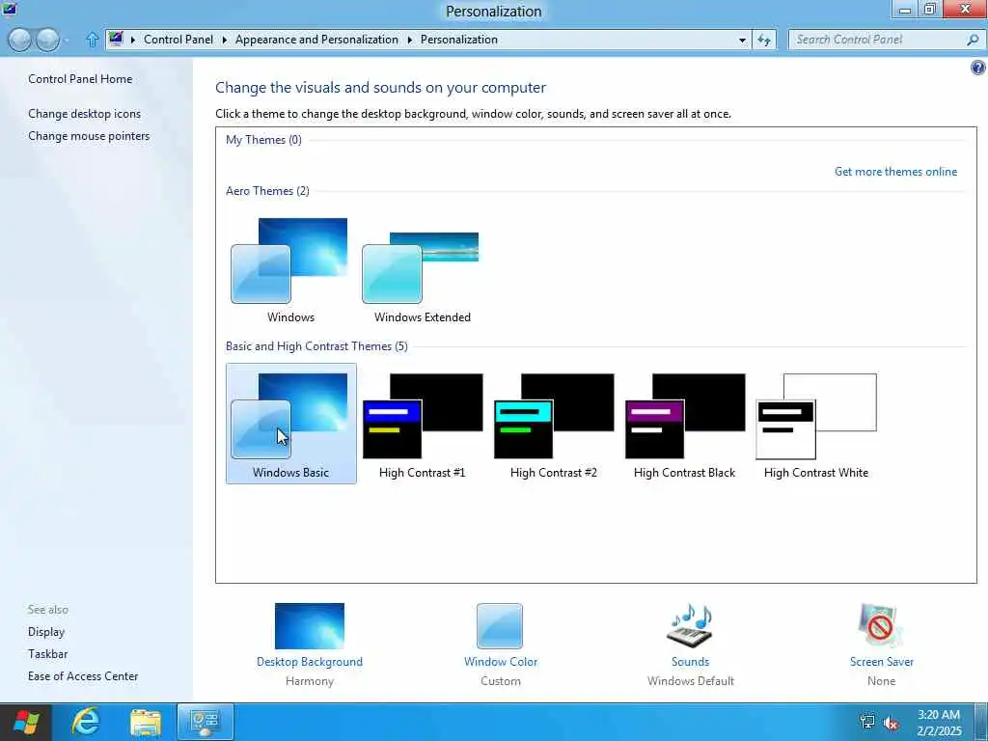Click the network tray icon
The height and width of the screenshot is (741, 988).
pyautogui.click(x=867, y=722)
